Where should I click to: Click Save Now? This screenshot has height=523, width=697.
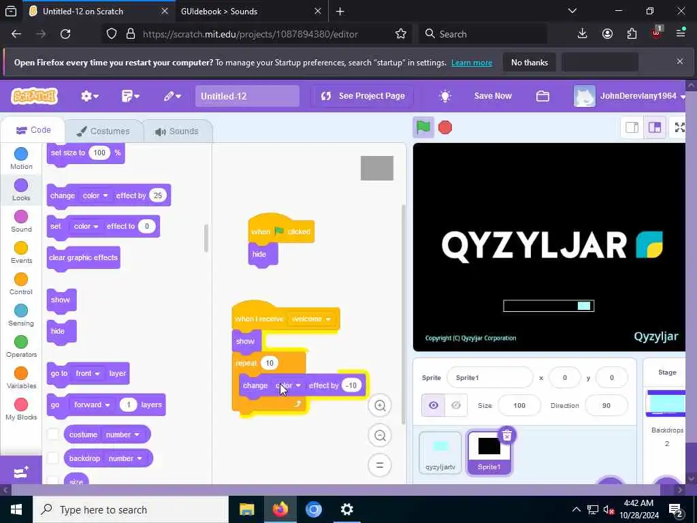(x=493, y=96)
